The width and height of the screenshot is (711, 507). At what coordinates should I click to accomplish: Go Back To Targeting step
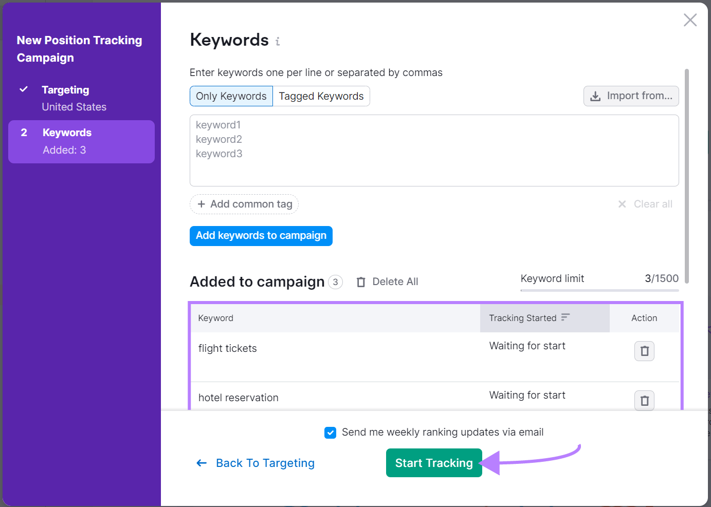tap(256, 463)
